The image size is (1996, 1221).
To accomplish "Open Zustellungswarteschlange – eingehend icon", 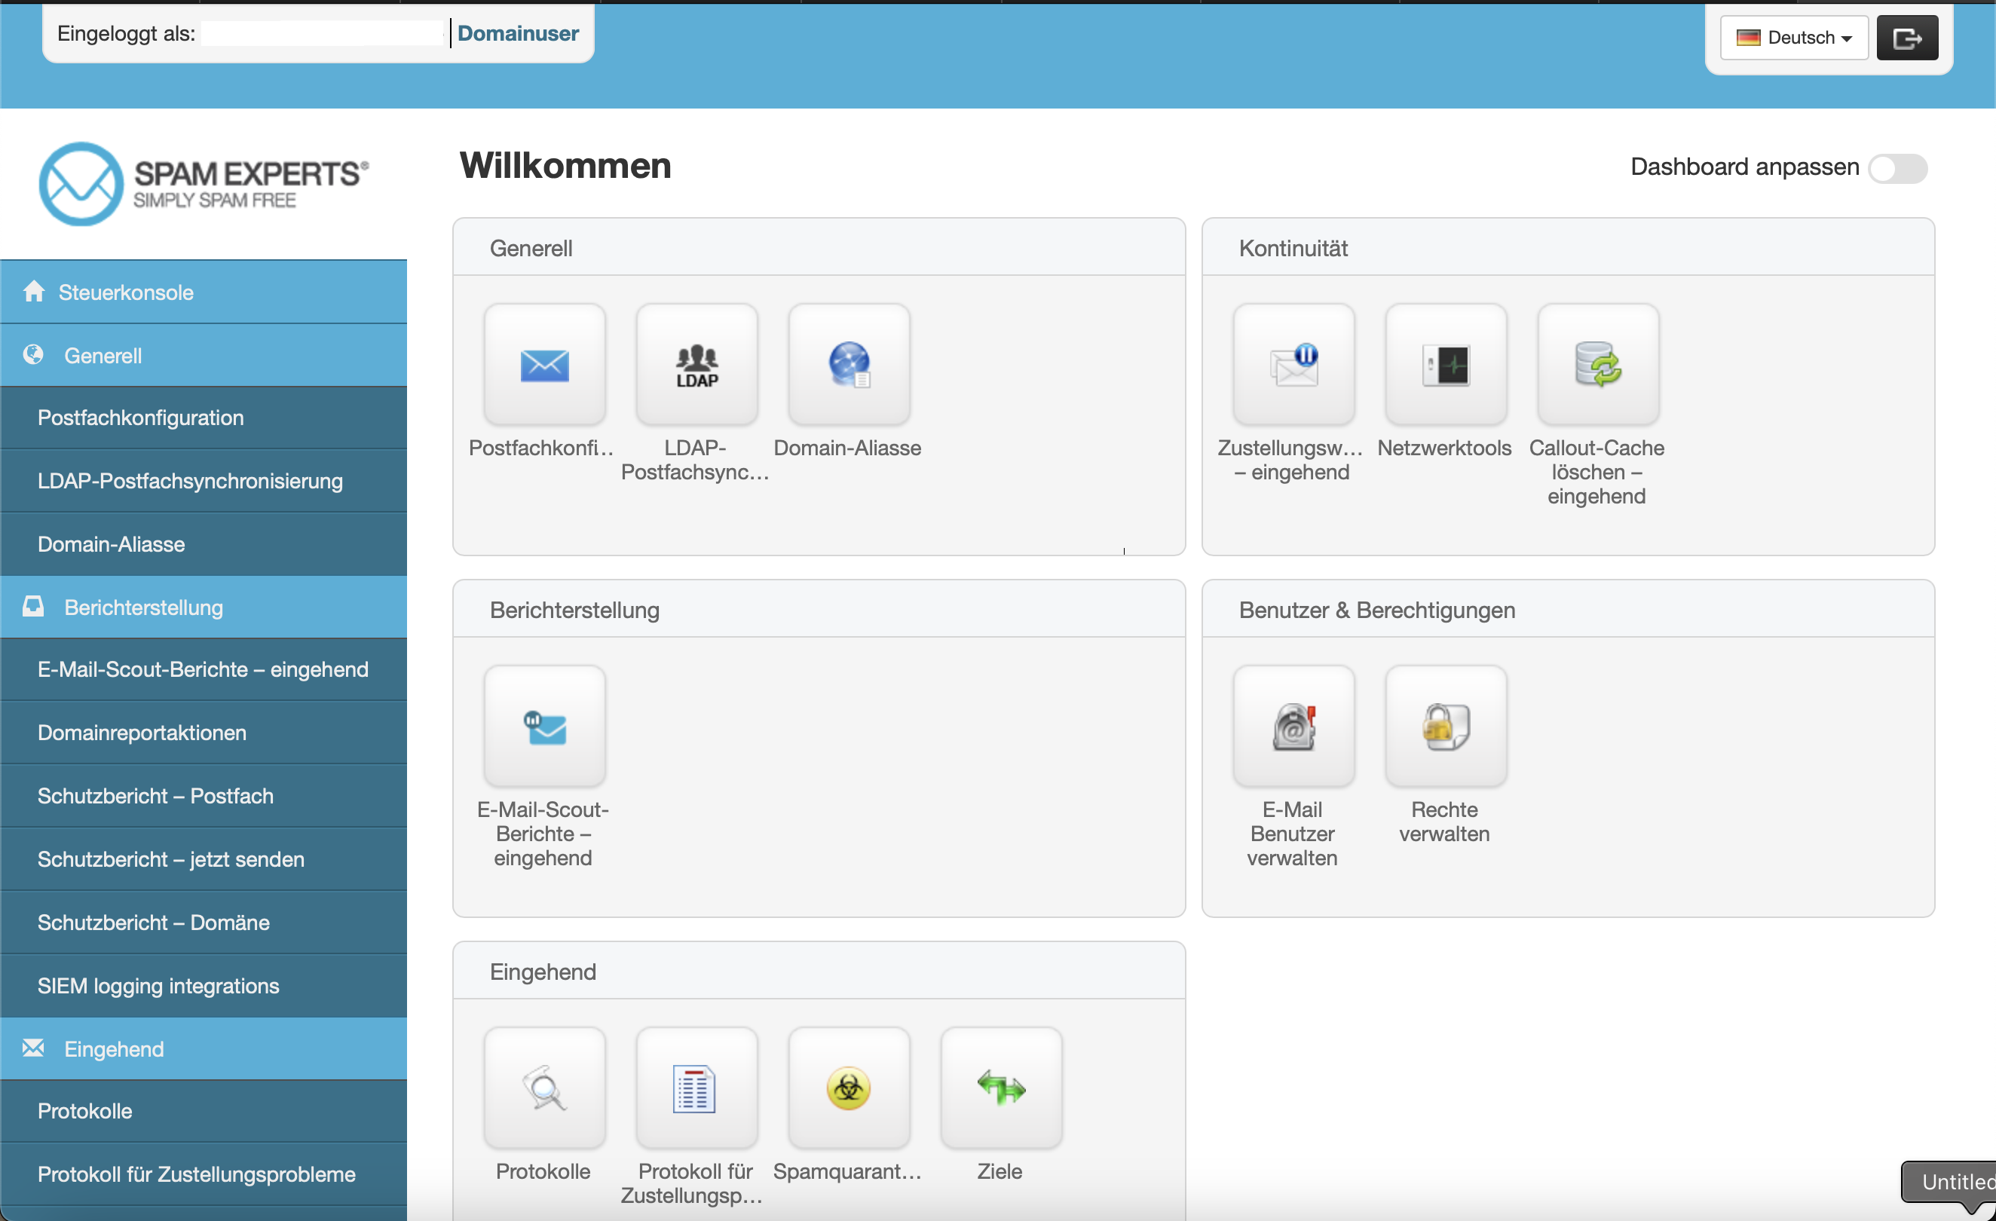I will point(1293,365).
